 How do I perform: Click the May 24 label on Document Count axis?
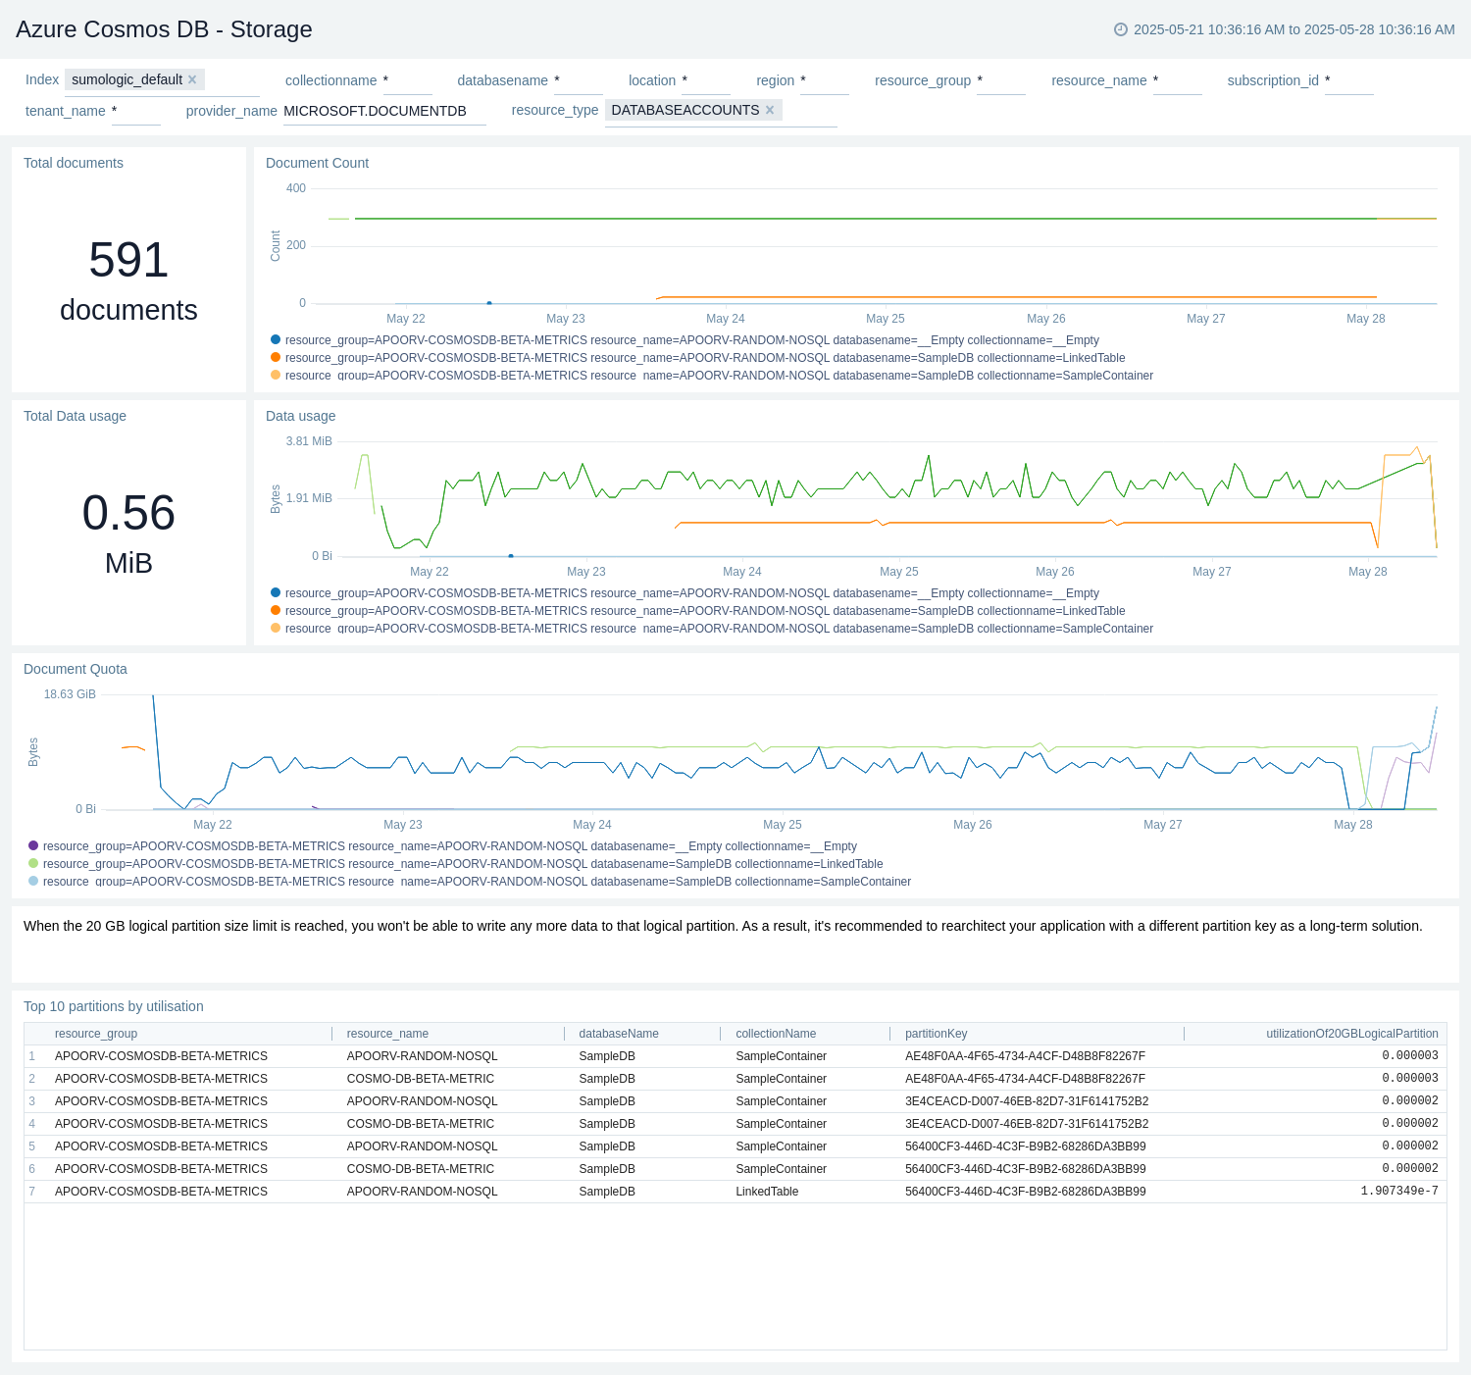(x=726, y=319)
